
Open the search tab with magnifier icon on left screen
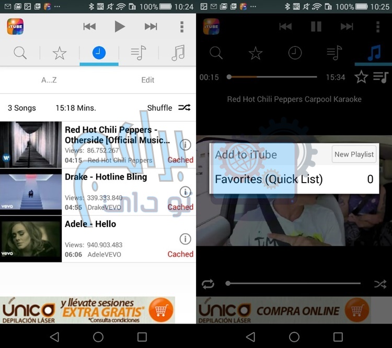pyautogui.click(x=20, y=53)
